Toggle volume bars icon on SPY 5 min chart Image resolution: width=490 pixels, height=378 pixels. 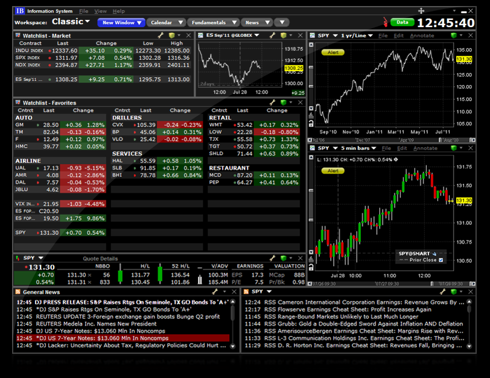[x=311, y=259]
